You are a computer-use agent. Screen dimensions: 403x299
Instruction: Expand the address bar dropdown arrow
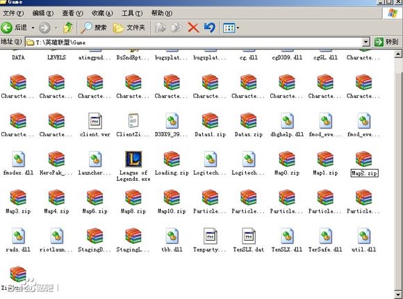coord(365,42)
